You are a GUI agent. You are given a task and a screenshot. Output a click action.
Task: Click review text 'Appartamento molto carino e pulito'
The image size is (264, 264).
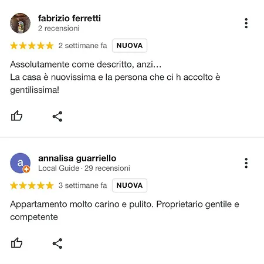point(82,205)
